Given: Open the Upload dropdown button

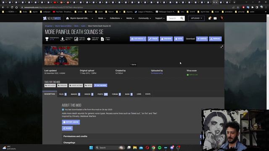Looking at the screenshot, I should 196,18.
